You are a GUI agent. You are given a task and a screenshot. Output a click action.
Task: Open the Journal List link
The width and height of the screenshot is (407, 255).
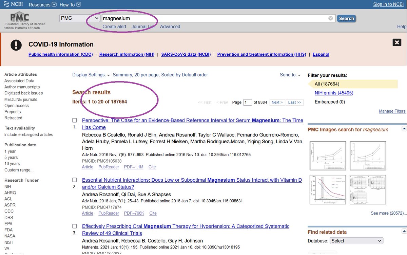pos(143,26)
